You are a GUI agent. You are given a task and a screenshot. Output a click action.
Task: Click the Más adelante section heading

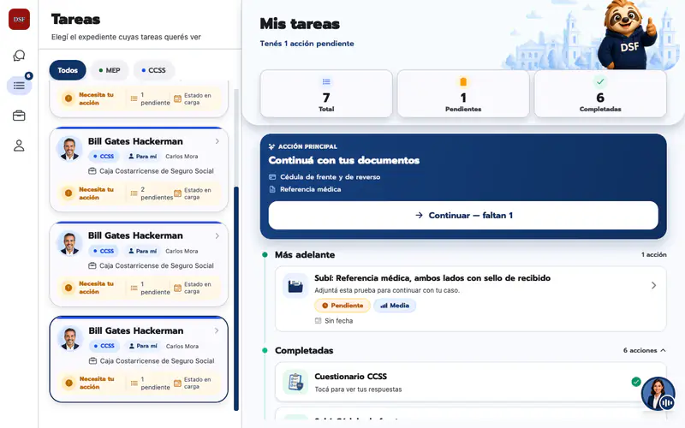(x=305, y=254)
